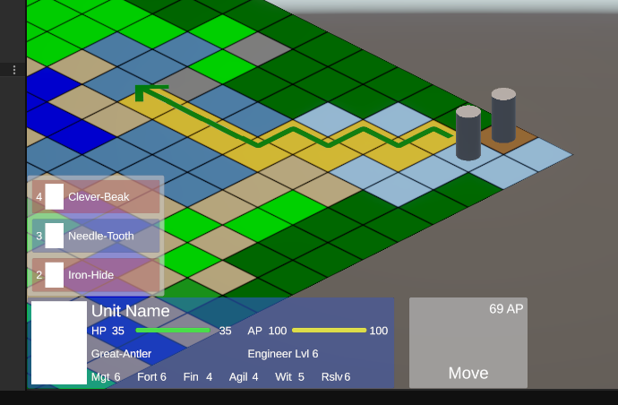Click the Rslv 6 stat
This screenshot has width=618, height=405.
tap(336, 377)
